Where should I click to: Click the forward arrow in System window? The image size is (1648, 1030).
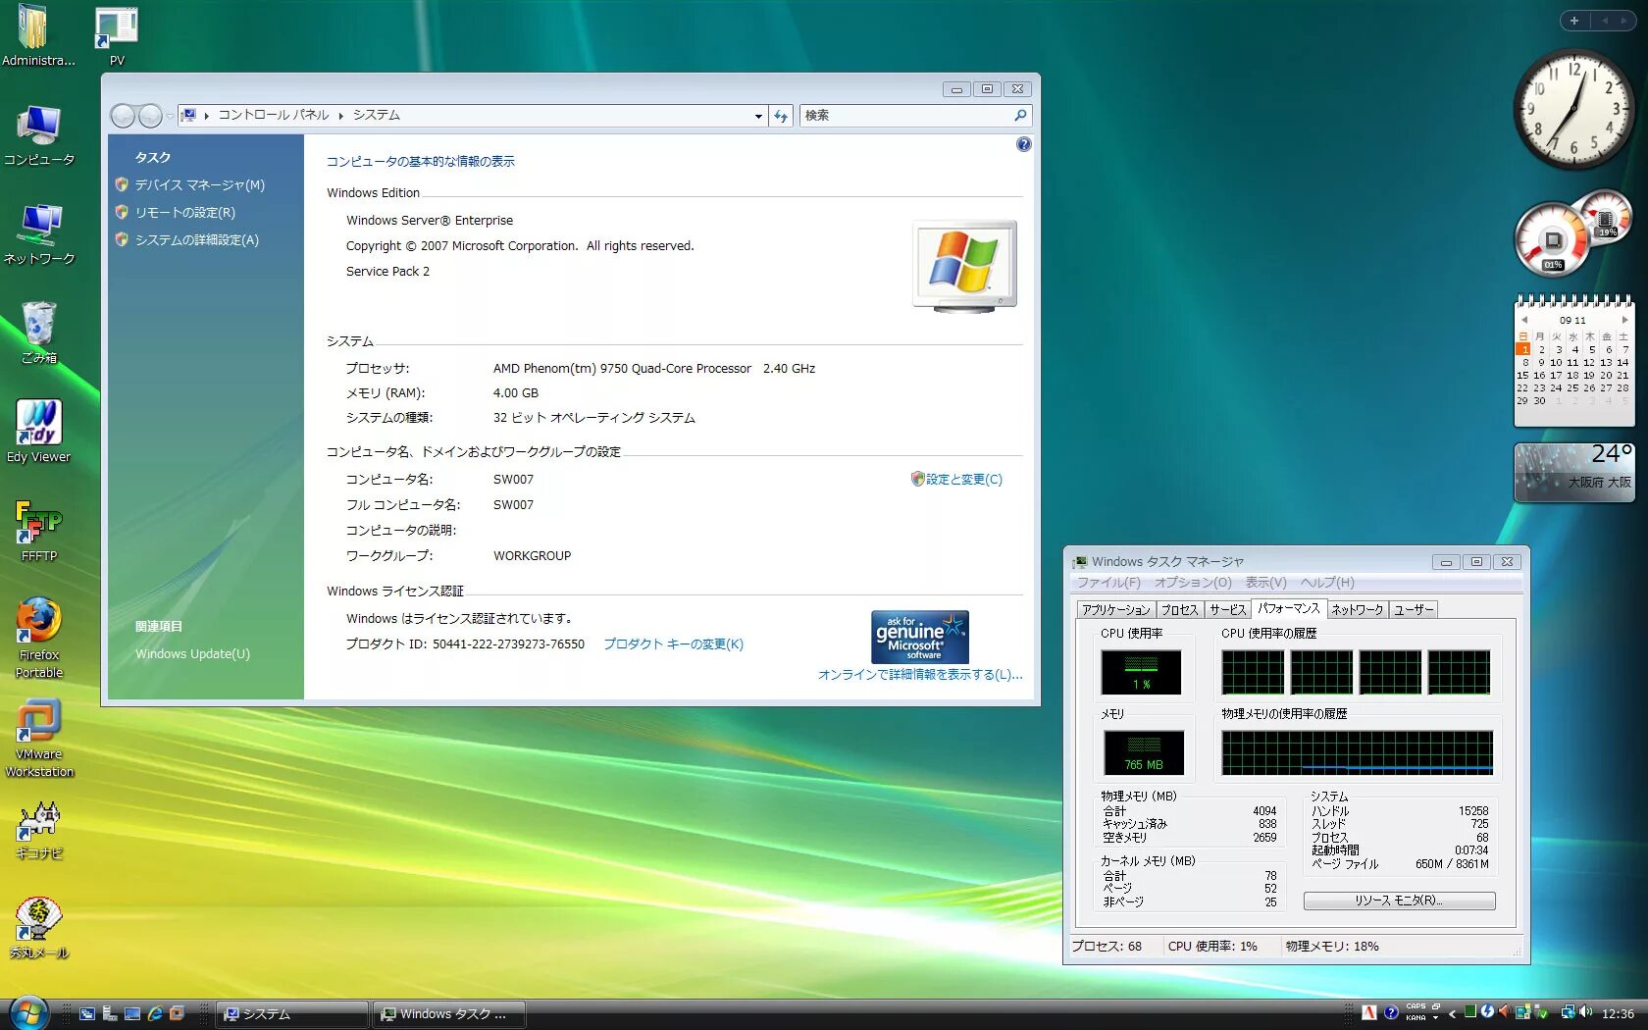click(x=150, y=116)
